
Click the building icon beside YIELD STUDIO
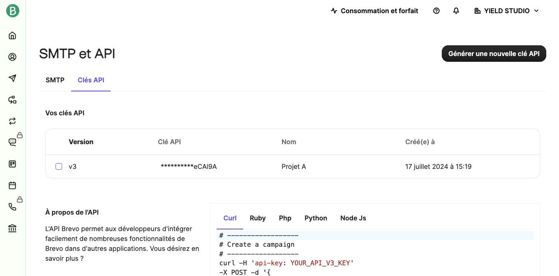pyautogui.click(x=478, y=11)
